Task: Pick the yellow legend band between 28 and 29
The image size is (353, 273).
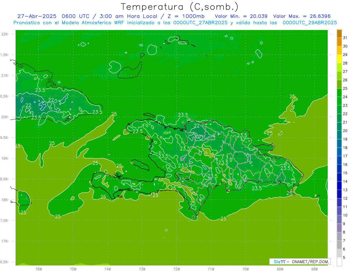Action: [x=339, y=59]
